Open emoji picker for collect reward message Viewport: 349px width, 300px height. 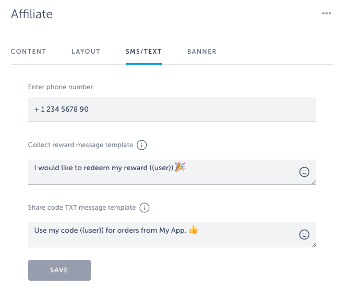tap(304, 172)
